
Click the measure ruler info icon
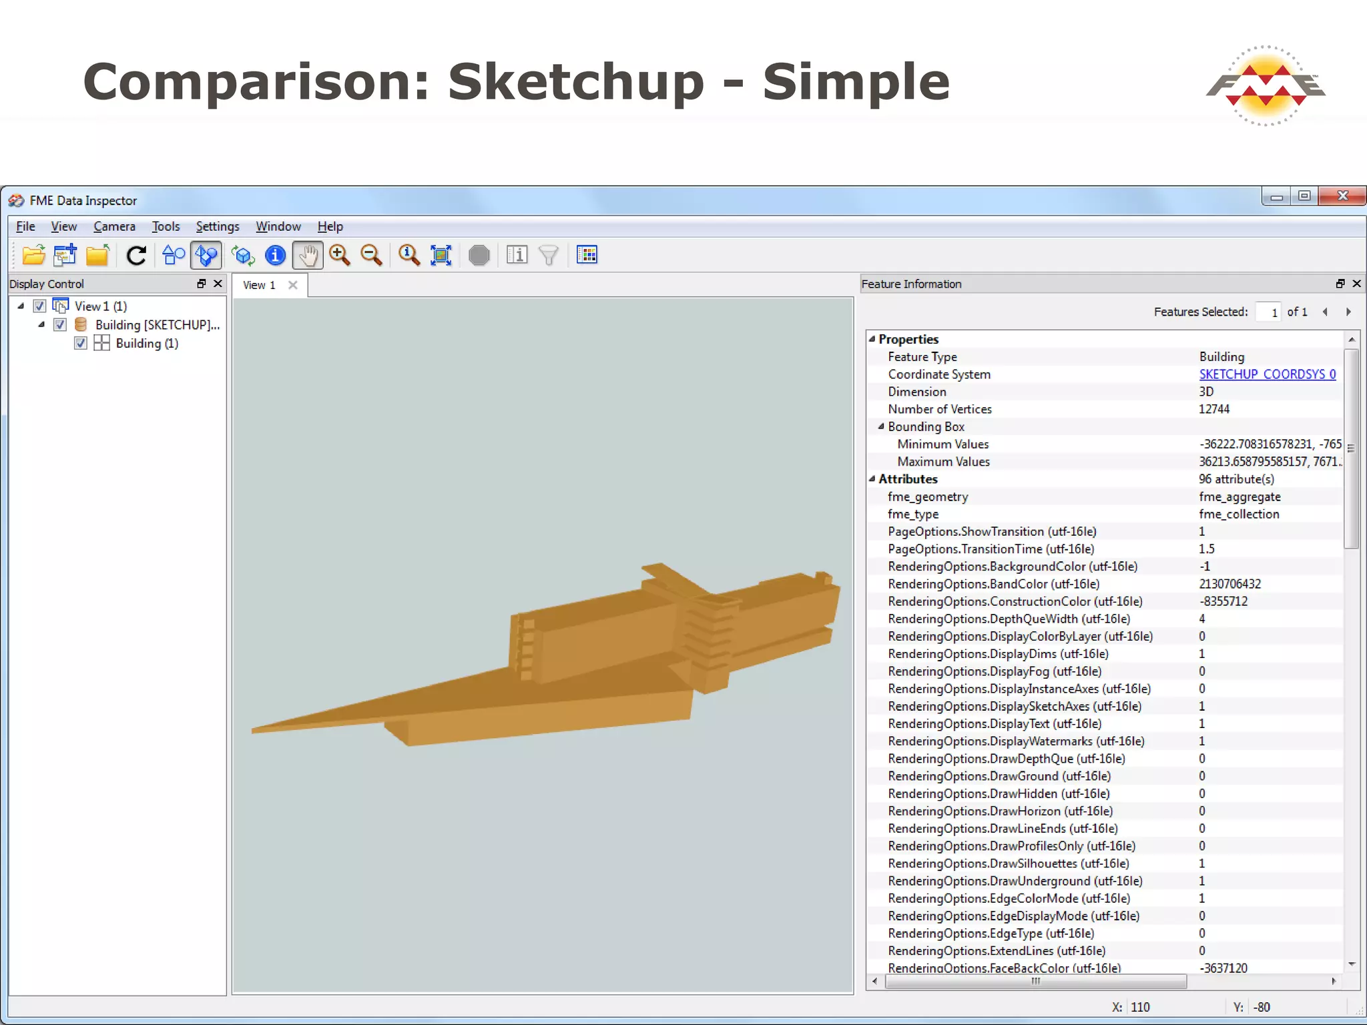coord(517,255)
